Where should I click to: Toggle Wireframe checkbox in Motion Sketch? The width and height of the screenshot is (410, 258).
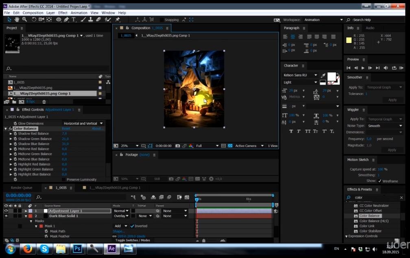[x=379, y=181]
